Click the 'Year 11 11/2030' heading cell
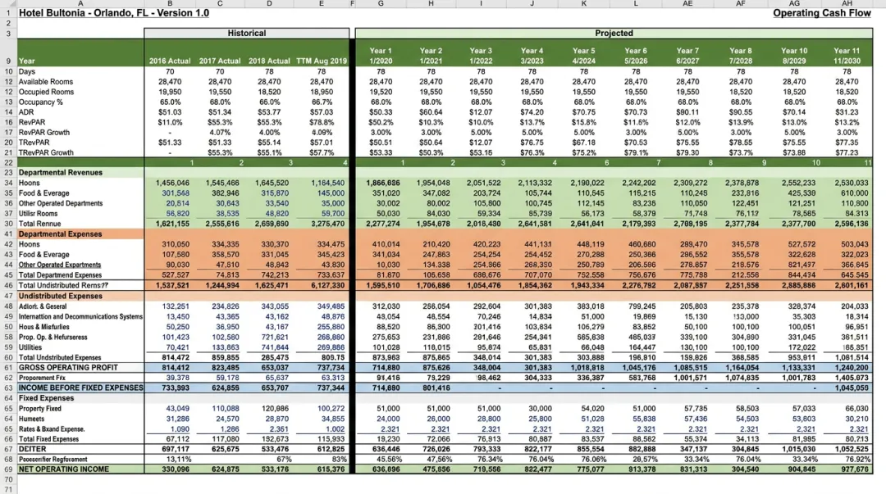Screen dimensions: 886x494 point(847,56)
